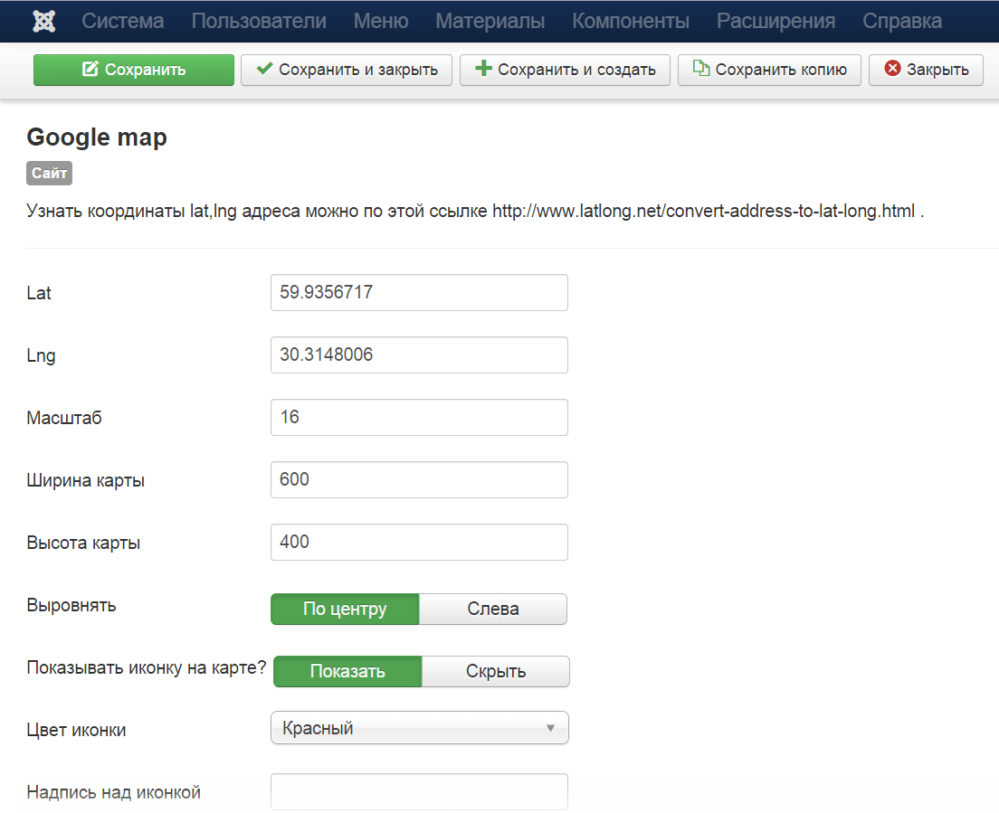Click the Высота карты label
This screenshot has height=813, width=999.
point(83,543)
